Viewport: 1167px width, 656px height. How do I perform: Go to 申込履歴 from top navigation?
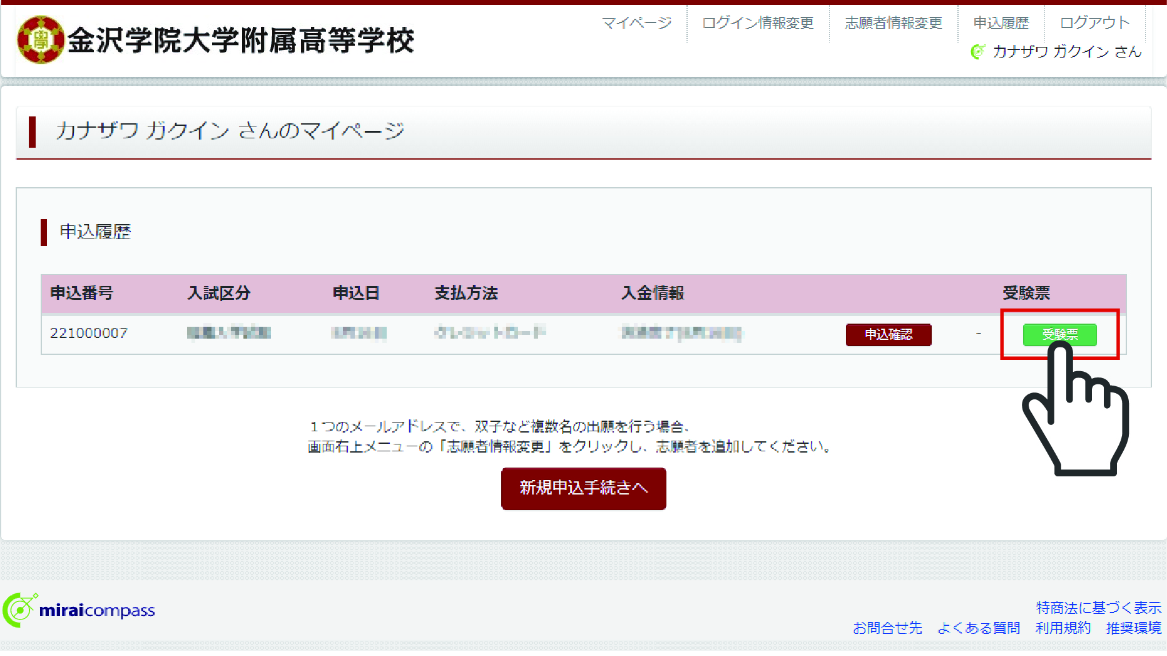pyautogui.click(x=1001, y=23)
